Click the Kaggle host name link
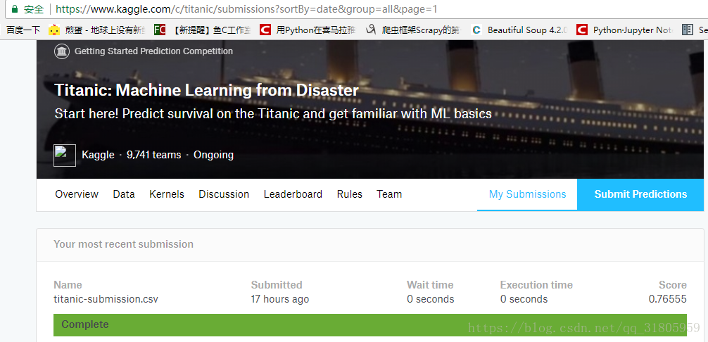 [x=98, y=156]
